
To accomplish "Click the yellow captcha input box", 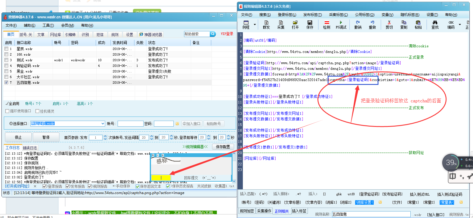I will [161, 177].
